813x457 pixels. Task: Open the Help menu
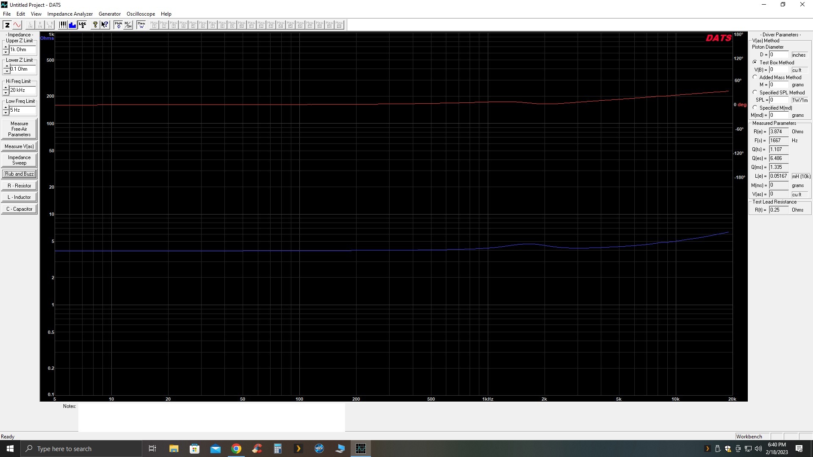coord(166,14)
